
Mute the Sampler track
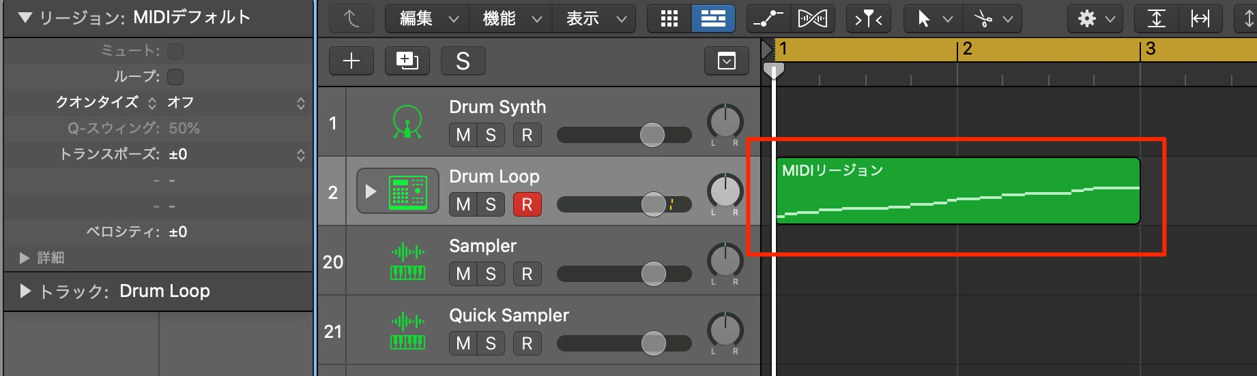463,274
